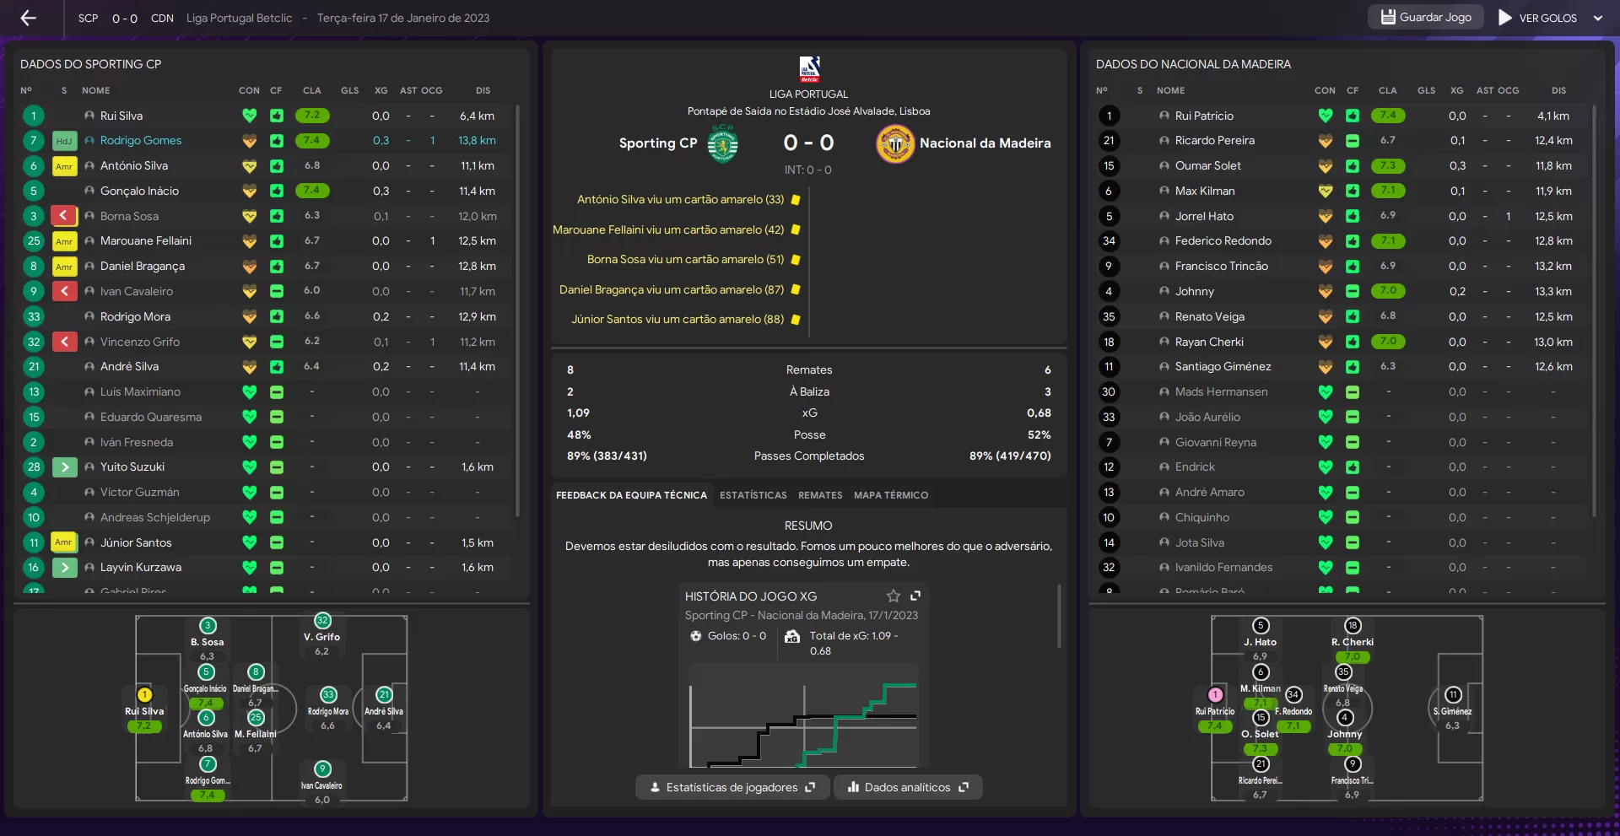Screen dimensions: 1620x836
Task: Click António Silva's yellow card status badge
Action: [64, 166]
